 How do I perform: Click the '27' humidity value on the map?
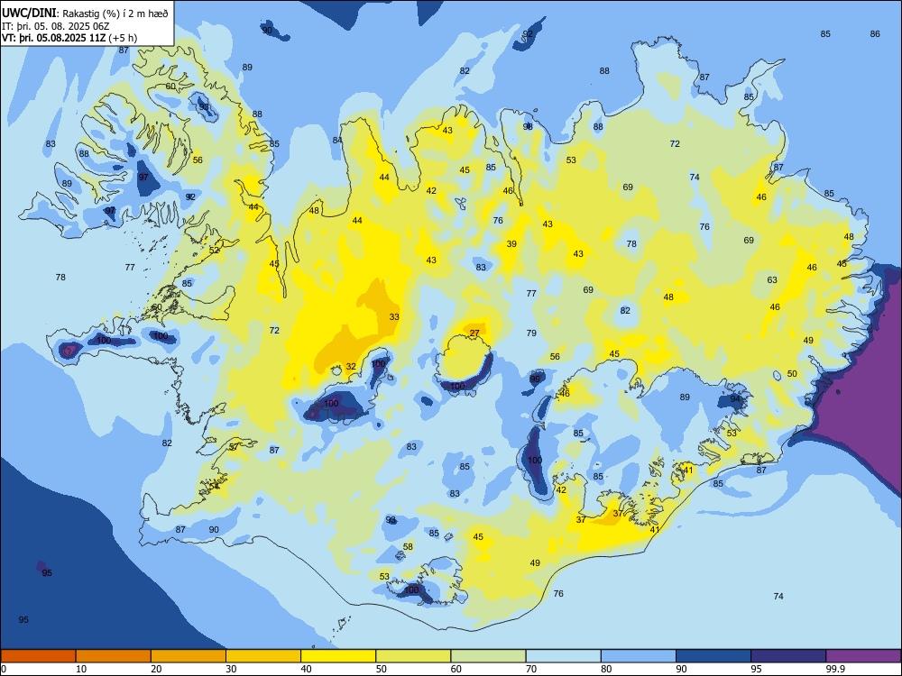point(474,333)
